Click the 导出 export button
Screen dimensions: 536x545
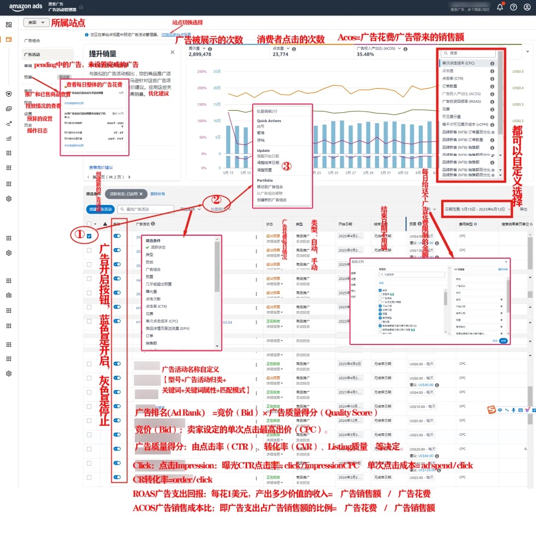(523, 209)
